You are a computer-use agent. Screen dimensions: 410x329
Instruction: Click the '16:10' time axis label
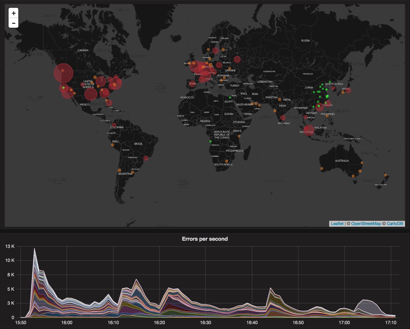pos(113,323)
